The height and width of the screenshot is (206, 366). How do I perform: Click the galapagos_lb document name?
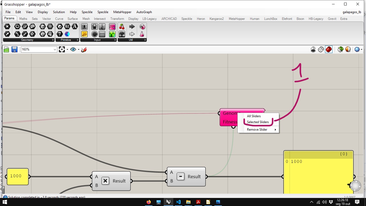tap(352, 12)
